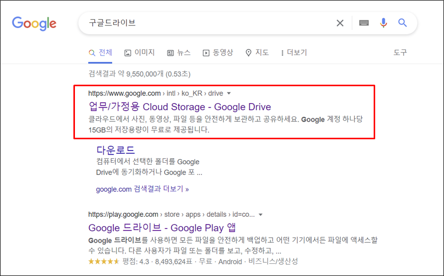Open the 동영상 tab
Screen dimensions: 444x276
[x=218, y=53]
